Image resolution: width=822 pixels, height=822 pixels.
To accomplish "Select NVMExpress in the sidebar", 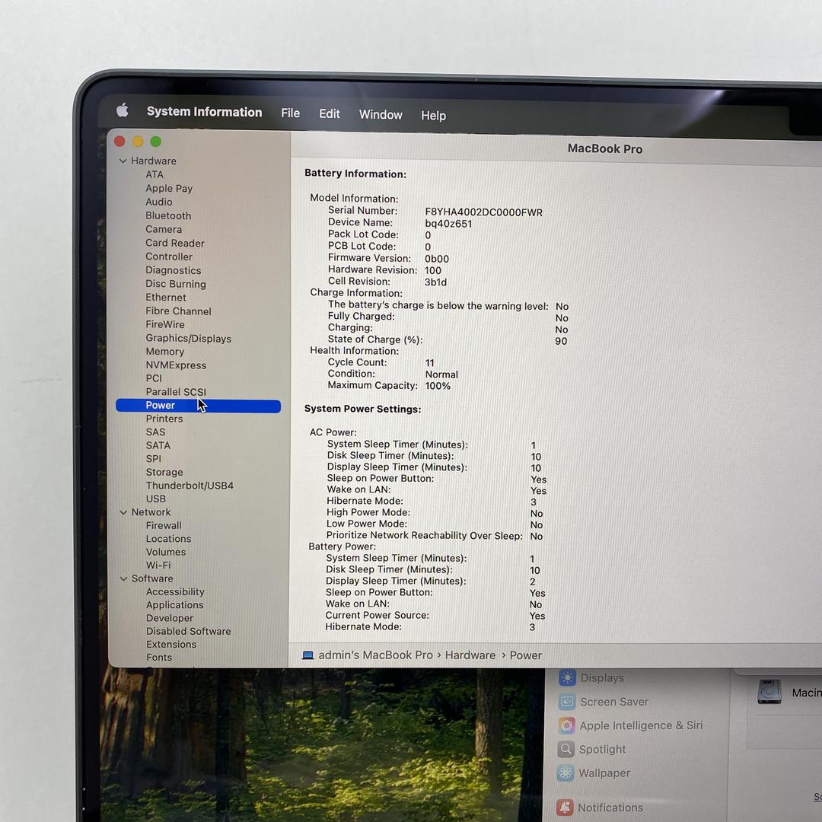I will click(x=176, y=365).
